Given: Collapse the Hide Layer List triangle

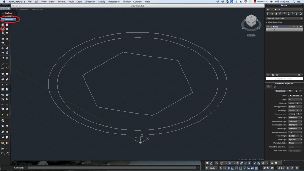Looking at the screenshot, I should 267,22.
